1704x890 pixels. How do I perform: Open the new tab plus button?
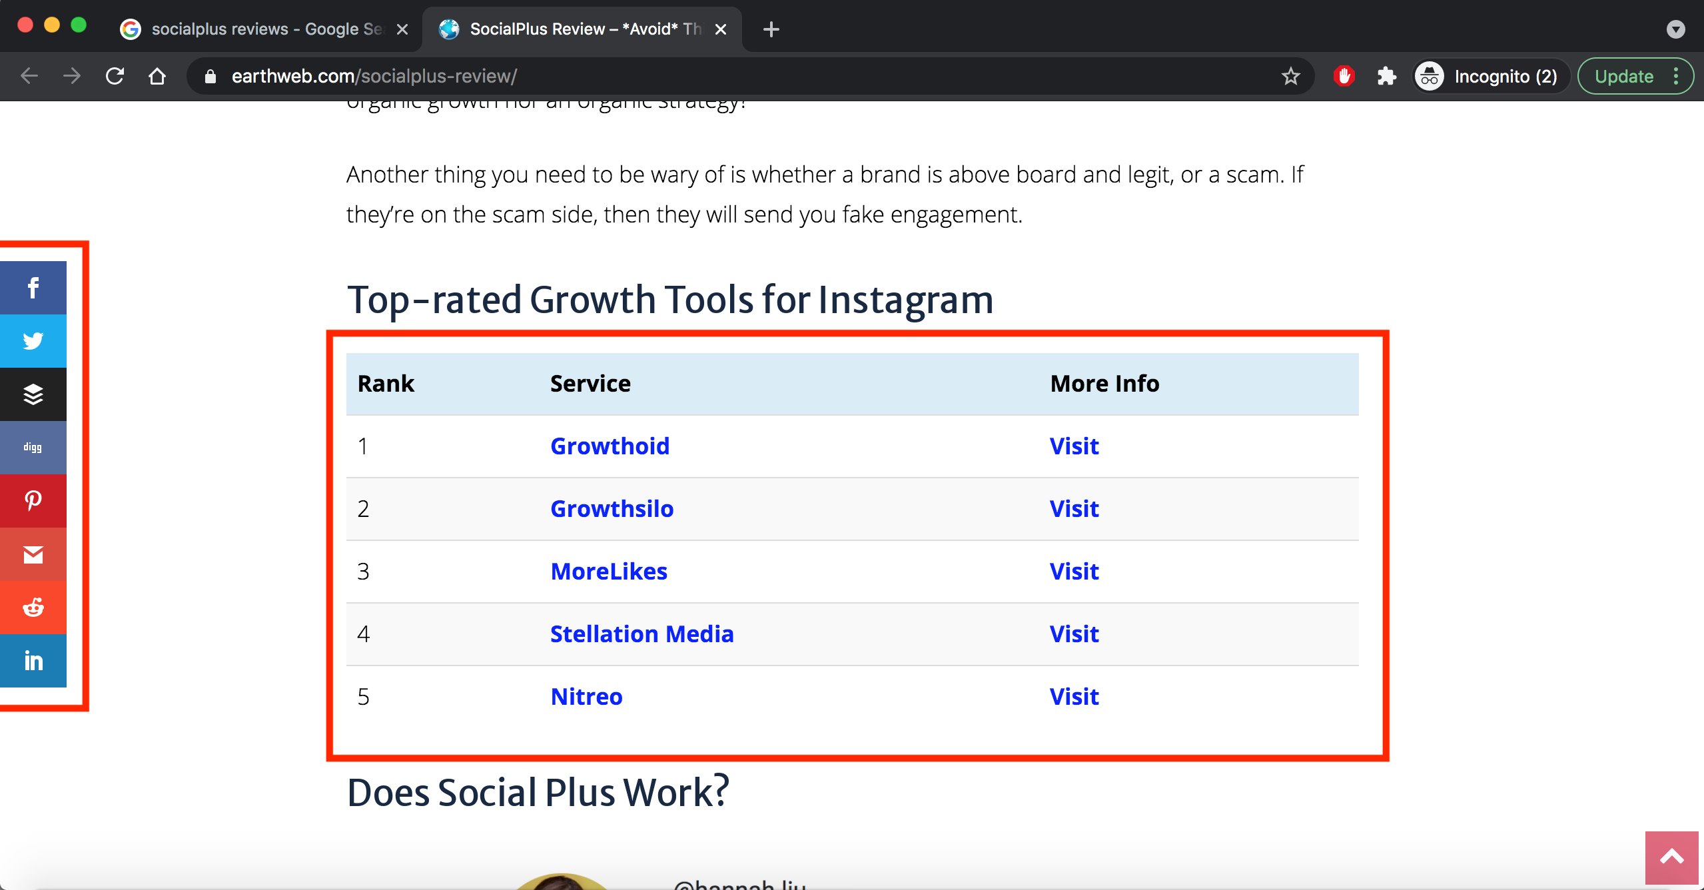pos(771,29)
